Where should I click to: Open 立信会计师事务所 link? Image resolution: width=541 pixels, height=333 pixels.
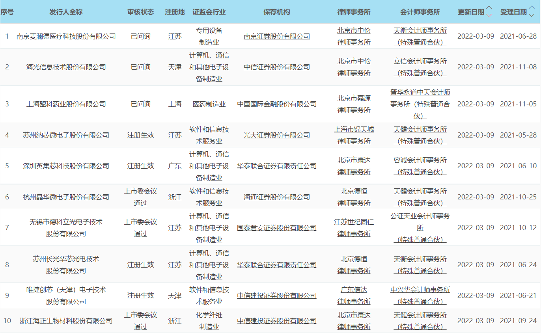point(420,67)
